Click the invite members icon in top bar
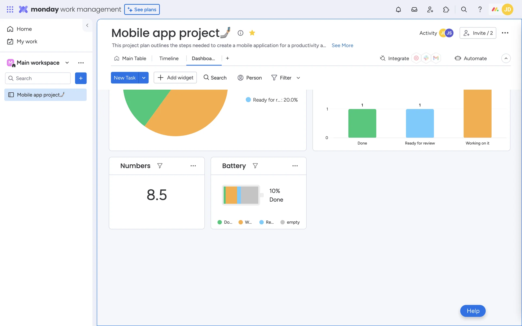The image size is (522, 326). pos(430,10)
